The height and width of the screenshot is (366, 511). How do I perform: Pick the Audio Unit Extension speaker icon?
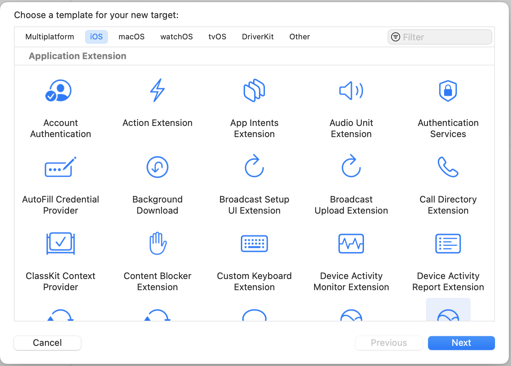(x=351, y=91)
